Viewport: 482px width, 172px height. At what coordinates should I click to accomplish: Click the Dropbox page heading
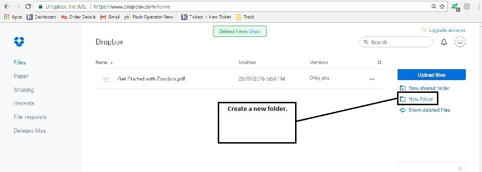click(x=110, y=42)
